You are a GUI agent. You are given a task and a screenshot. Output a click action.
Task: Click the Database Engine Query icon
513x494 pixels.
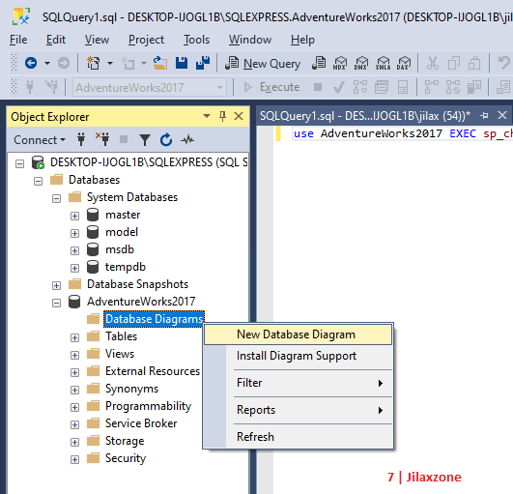coord(319,63)
